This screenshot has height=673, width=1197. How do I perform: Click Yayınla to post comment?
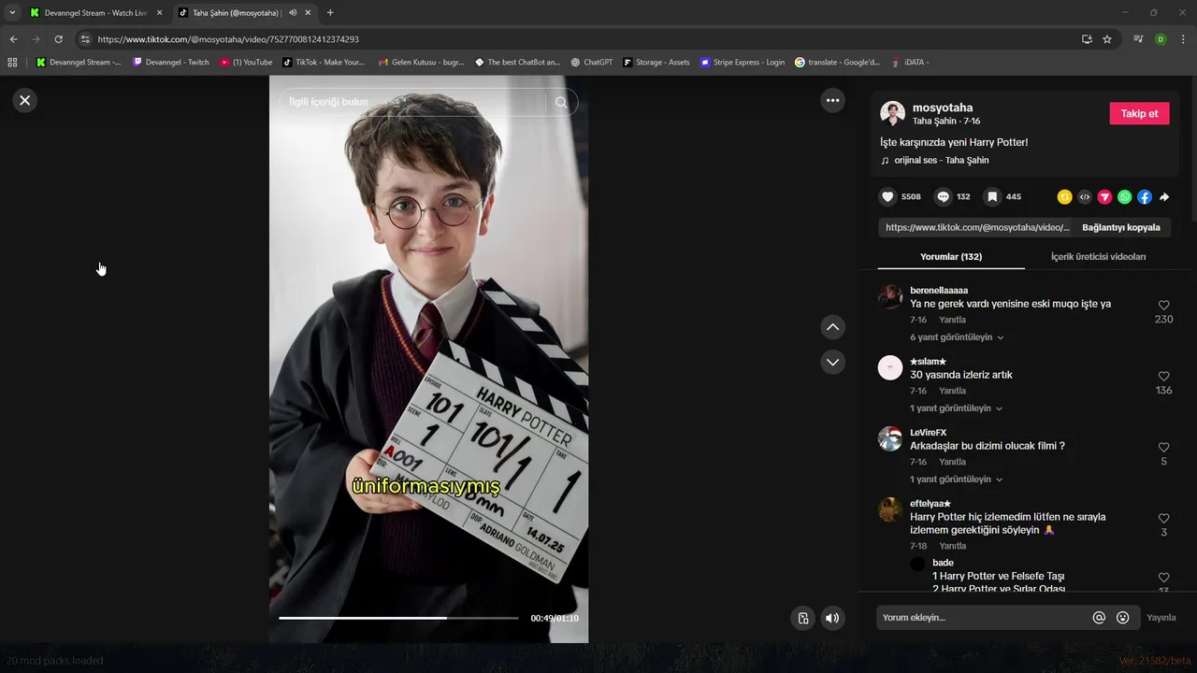[x=1161, y=618]
